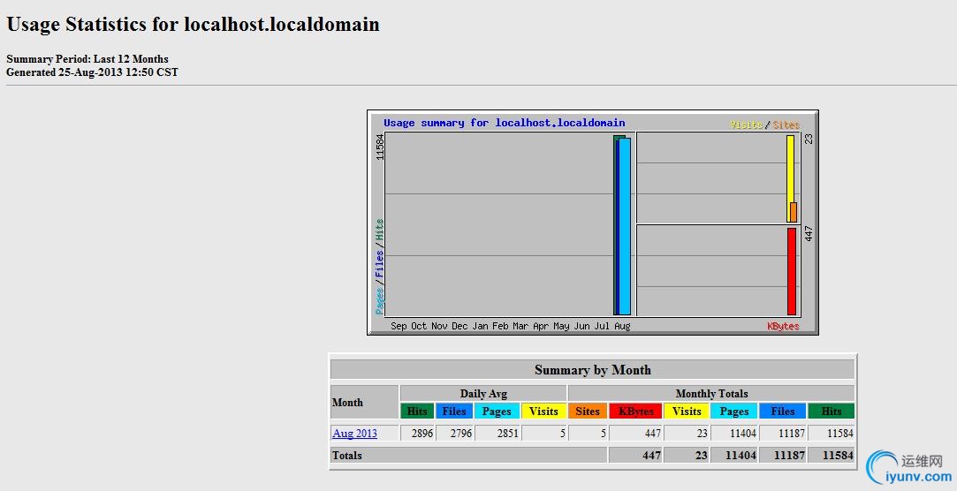Click the bold 11404 in Totals row
Viewport: 957px width, 491px height.
[741, 455]
